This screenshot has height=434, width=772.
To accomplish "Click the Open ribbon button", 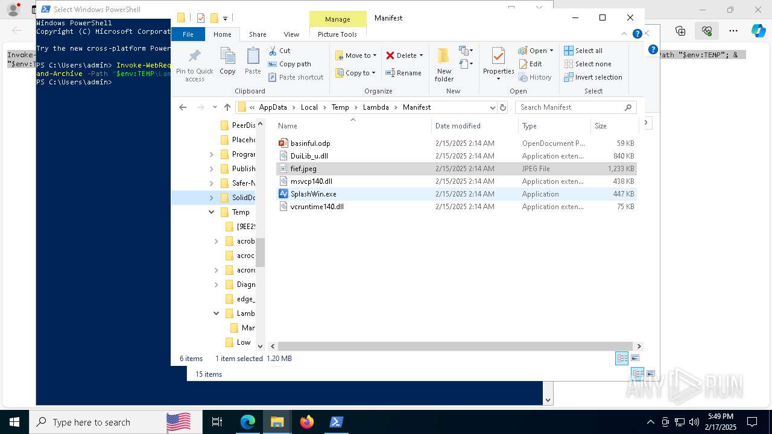I will (536, 51).
